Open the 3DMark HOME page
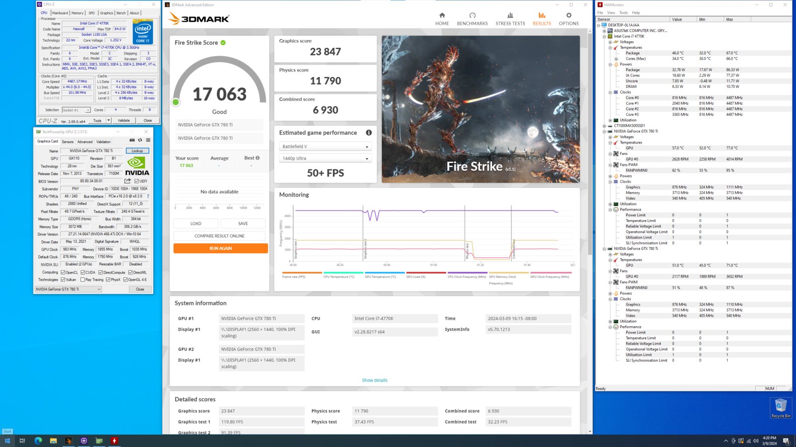Image resolution: width=796 pixels, height=447 pixels. (x=442, y=19)
